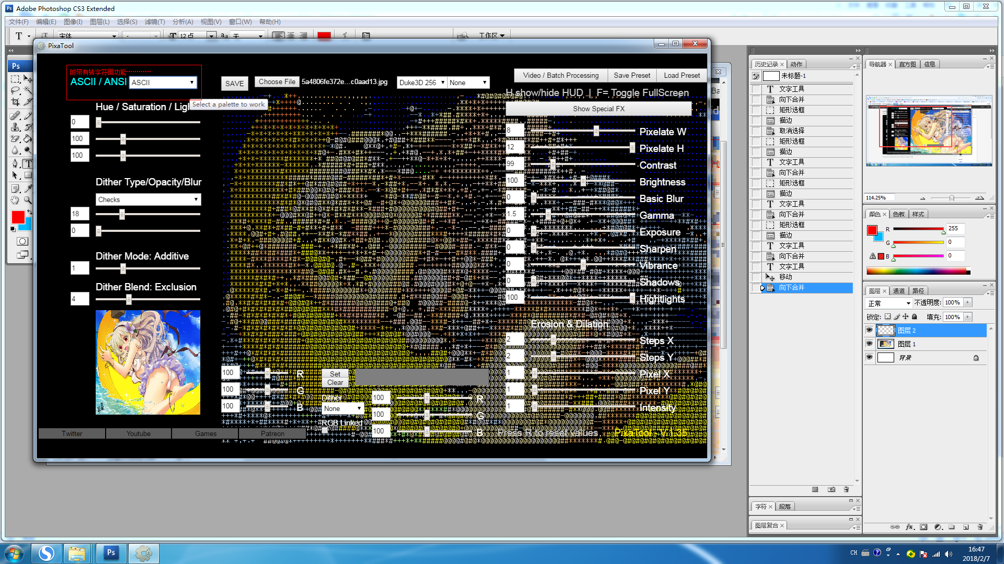This screenshot has width=1004, height=564.
Task: Open the 正常 blend mode dropdown
Action: (889, 303)
